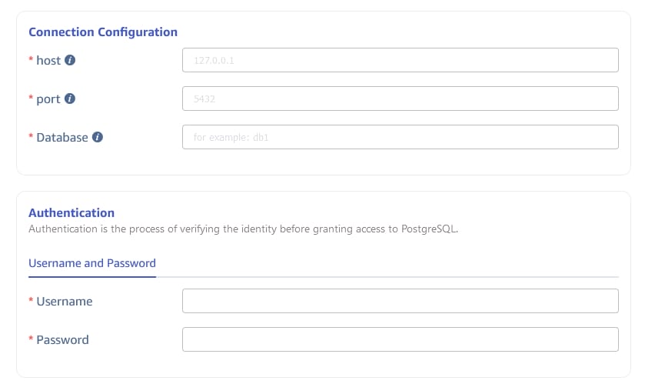
Task: Click the host field label
Action: click(48, 60)
